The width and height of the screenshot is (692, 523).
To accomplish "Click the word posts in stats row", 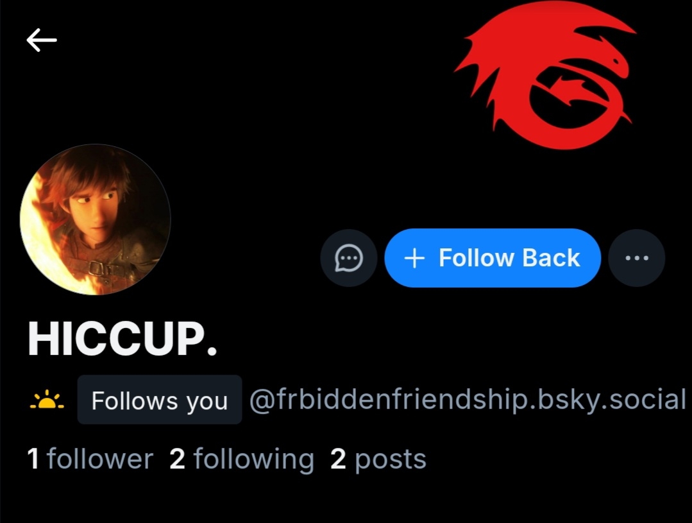I will click(x=391, y=460).
